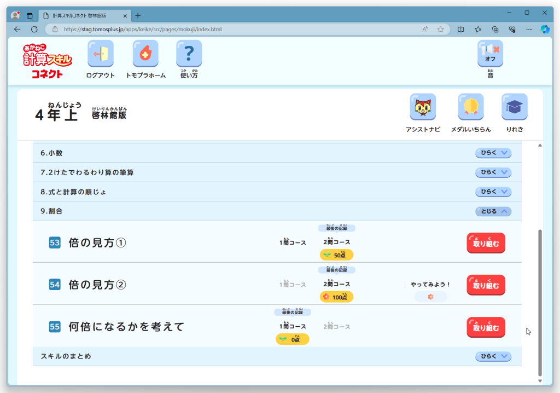The height and width of the screenshot is (393, 560).
Task: Open the collections icon
Action: [495, 30]
